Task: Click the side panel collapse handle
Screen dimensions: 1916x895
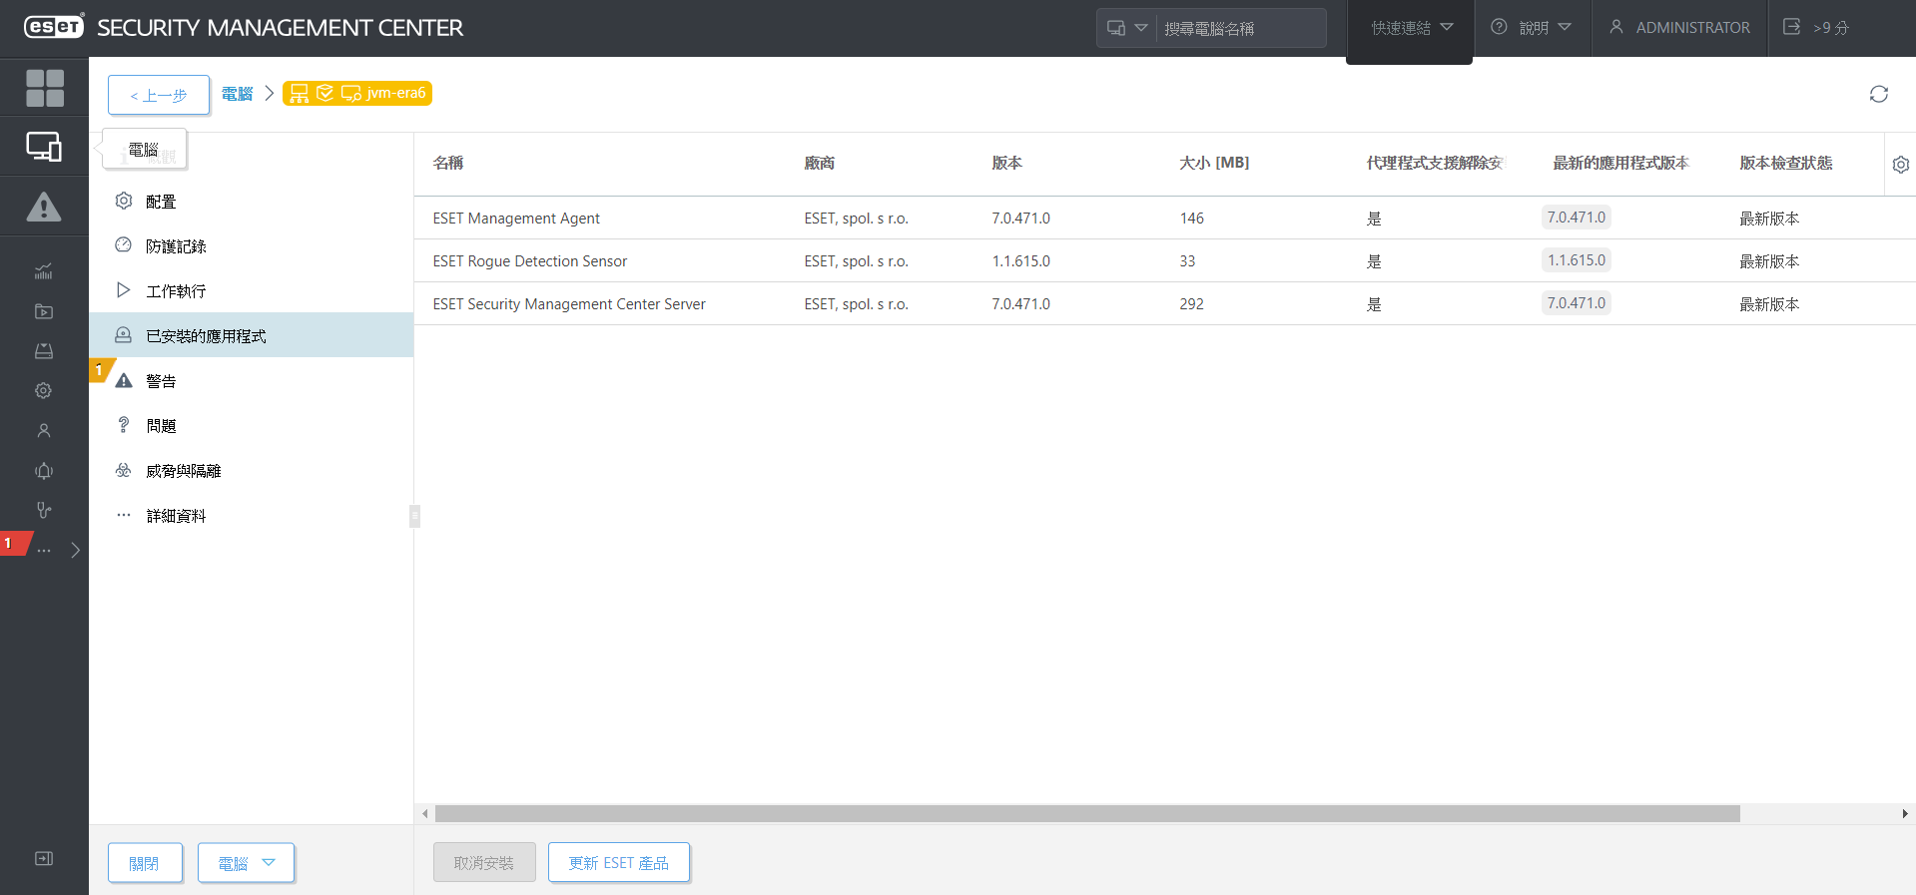Action: pos(414,516)
